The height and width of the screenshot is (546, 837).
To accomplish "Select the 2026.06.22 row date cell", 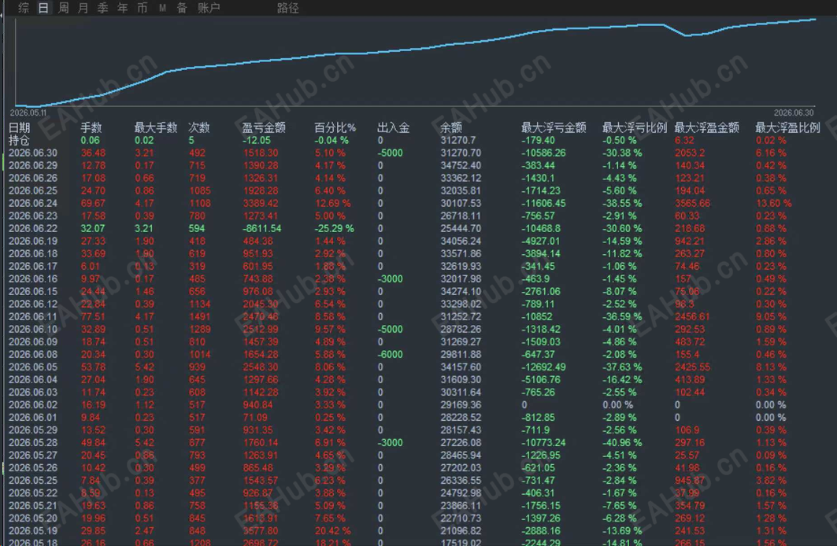I will (x=33, y=229).
